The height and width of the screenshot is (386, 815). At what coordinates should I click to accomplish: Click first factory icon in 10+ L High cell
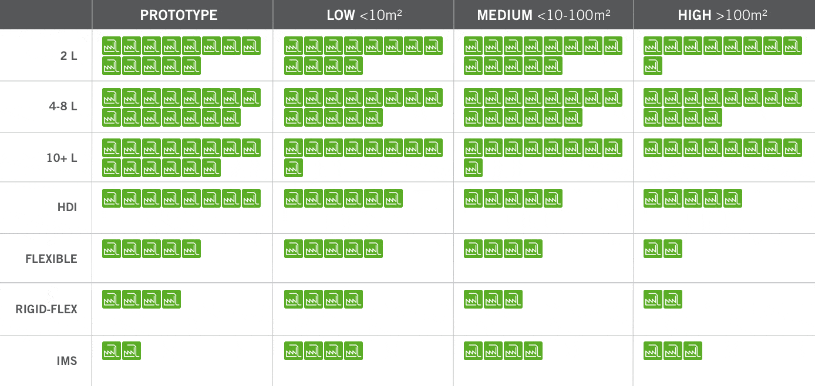pyautogui.click(x=653, y=148)
